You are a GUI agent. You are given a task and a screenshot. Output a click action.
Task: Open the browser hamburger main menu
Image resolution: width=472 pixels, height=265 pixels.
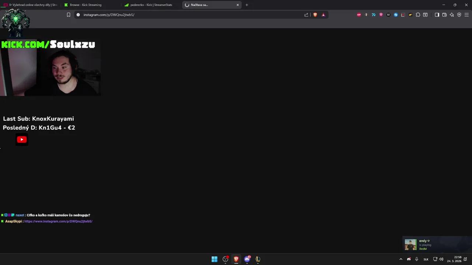[x=466, y=15]
